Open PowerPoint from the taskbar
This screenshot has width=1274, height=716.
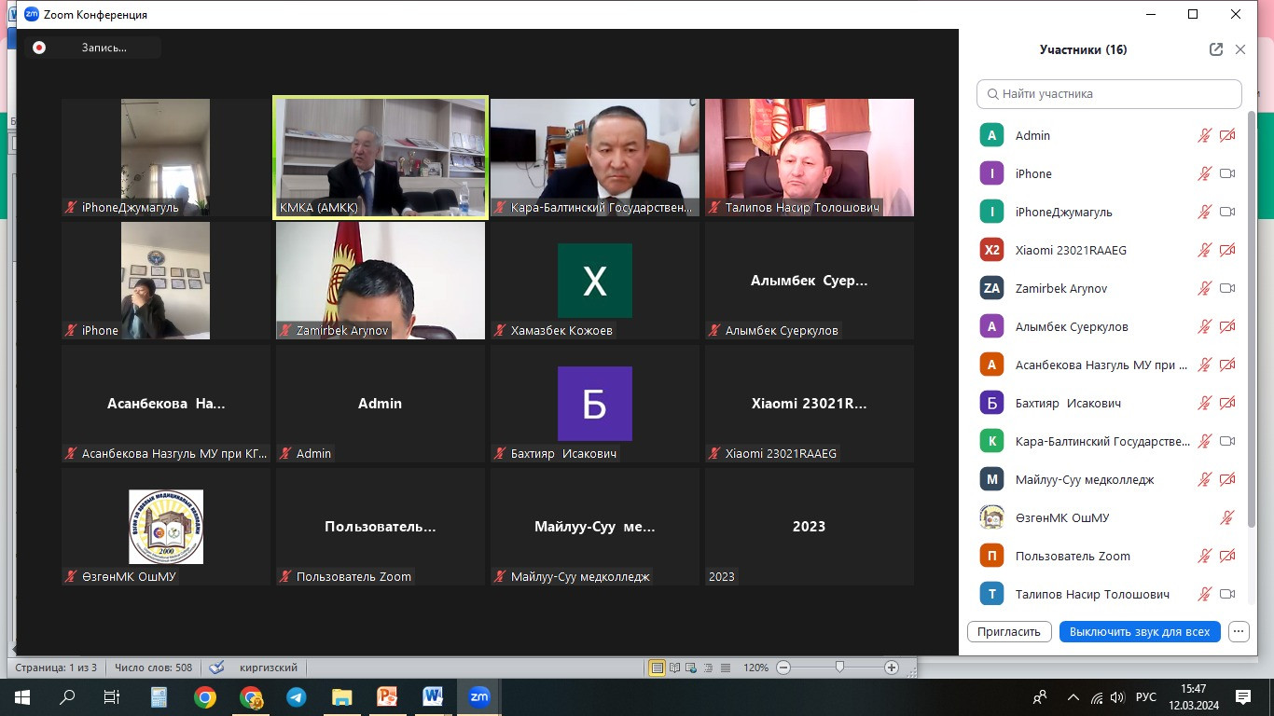387,697
